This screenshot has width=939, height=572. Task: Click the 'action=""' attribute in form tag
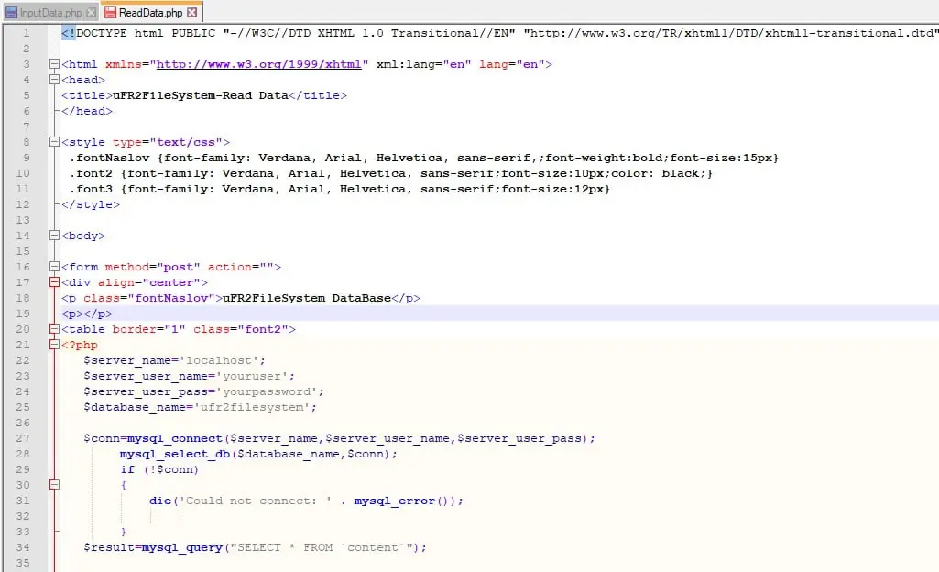click(x=241, y=267)
